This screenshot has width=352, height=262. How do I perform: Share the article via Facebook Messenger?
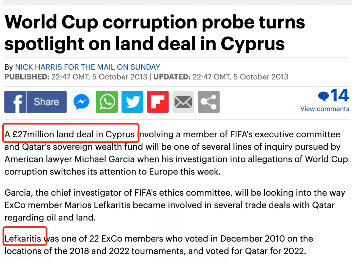81,102
